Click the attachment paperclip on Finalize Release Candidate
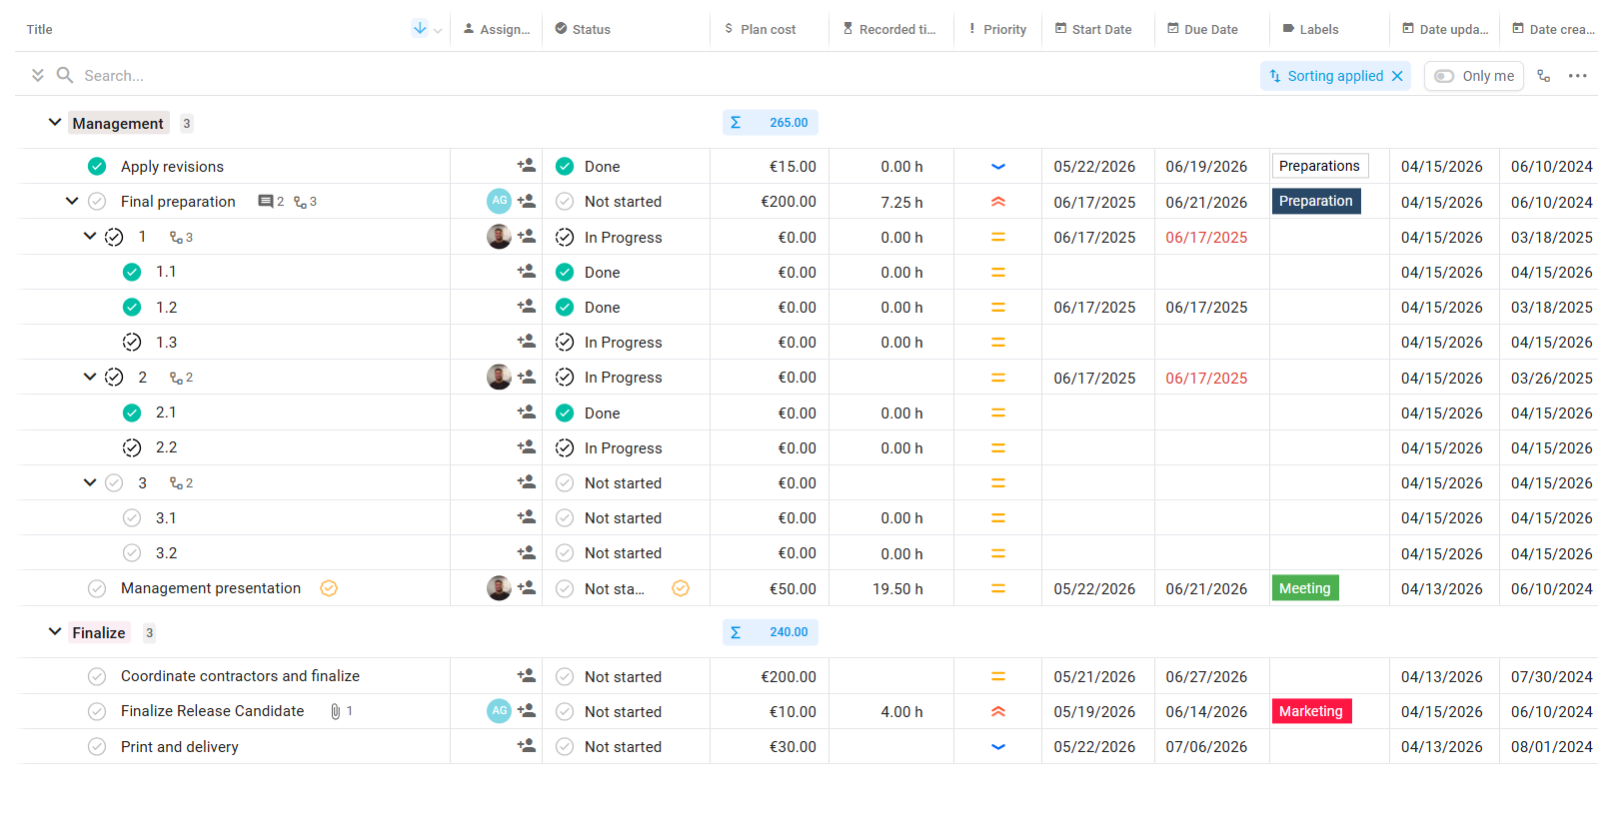Screen dimensions: 1619x827 pos(336,711)
